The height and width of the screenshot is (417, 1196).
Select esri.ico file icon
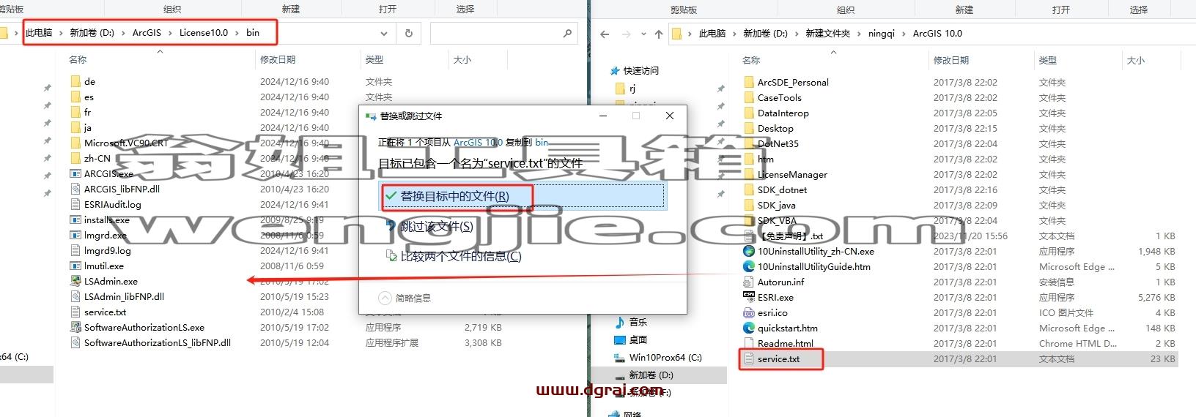tap(749, 312)
